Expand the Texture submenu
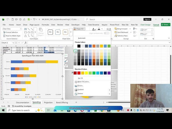This screenshot has height=129, width=172. tap(109, 94)
